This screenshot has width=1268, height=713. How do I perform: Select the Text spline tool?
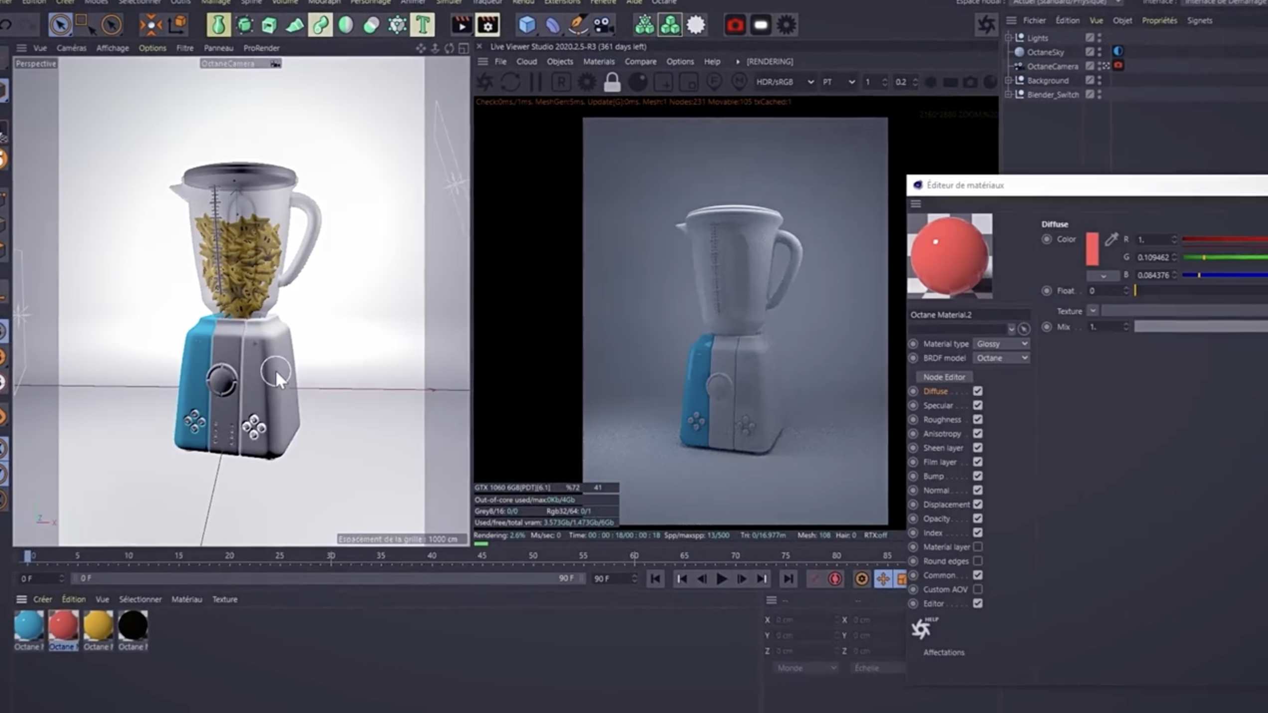(x=421, y=24)
